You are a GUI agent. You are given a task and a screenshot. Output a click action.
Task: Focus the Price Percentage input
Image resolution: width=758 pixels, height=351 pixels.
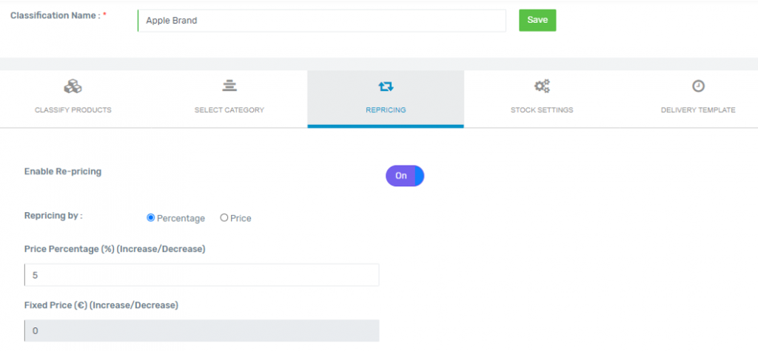point(201,275)
